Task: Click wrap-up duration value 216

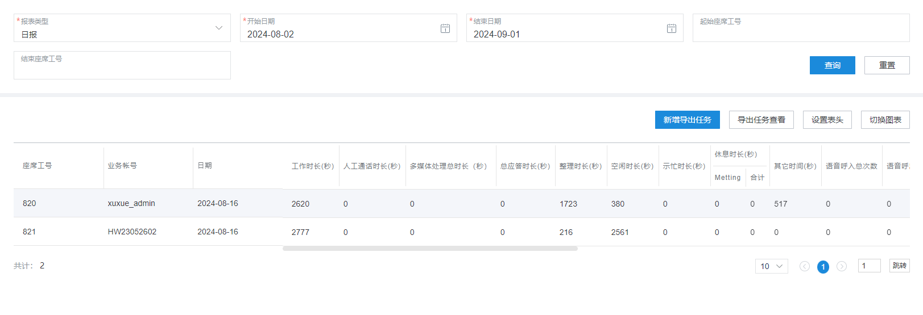Action: pos(566,232)
